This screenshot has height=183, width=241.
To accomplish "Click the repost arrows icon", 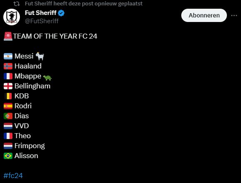I will coord(17,4).
